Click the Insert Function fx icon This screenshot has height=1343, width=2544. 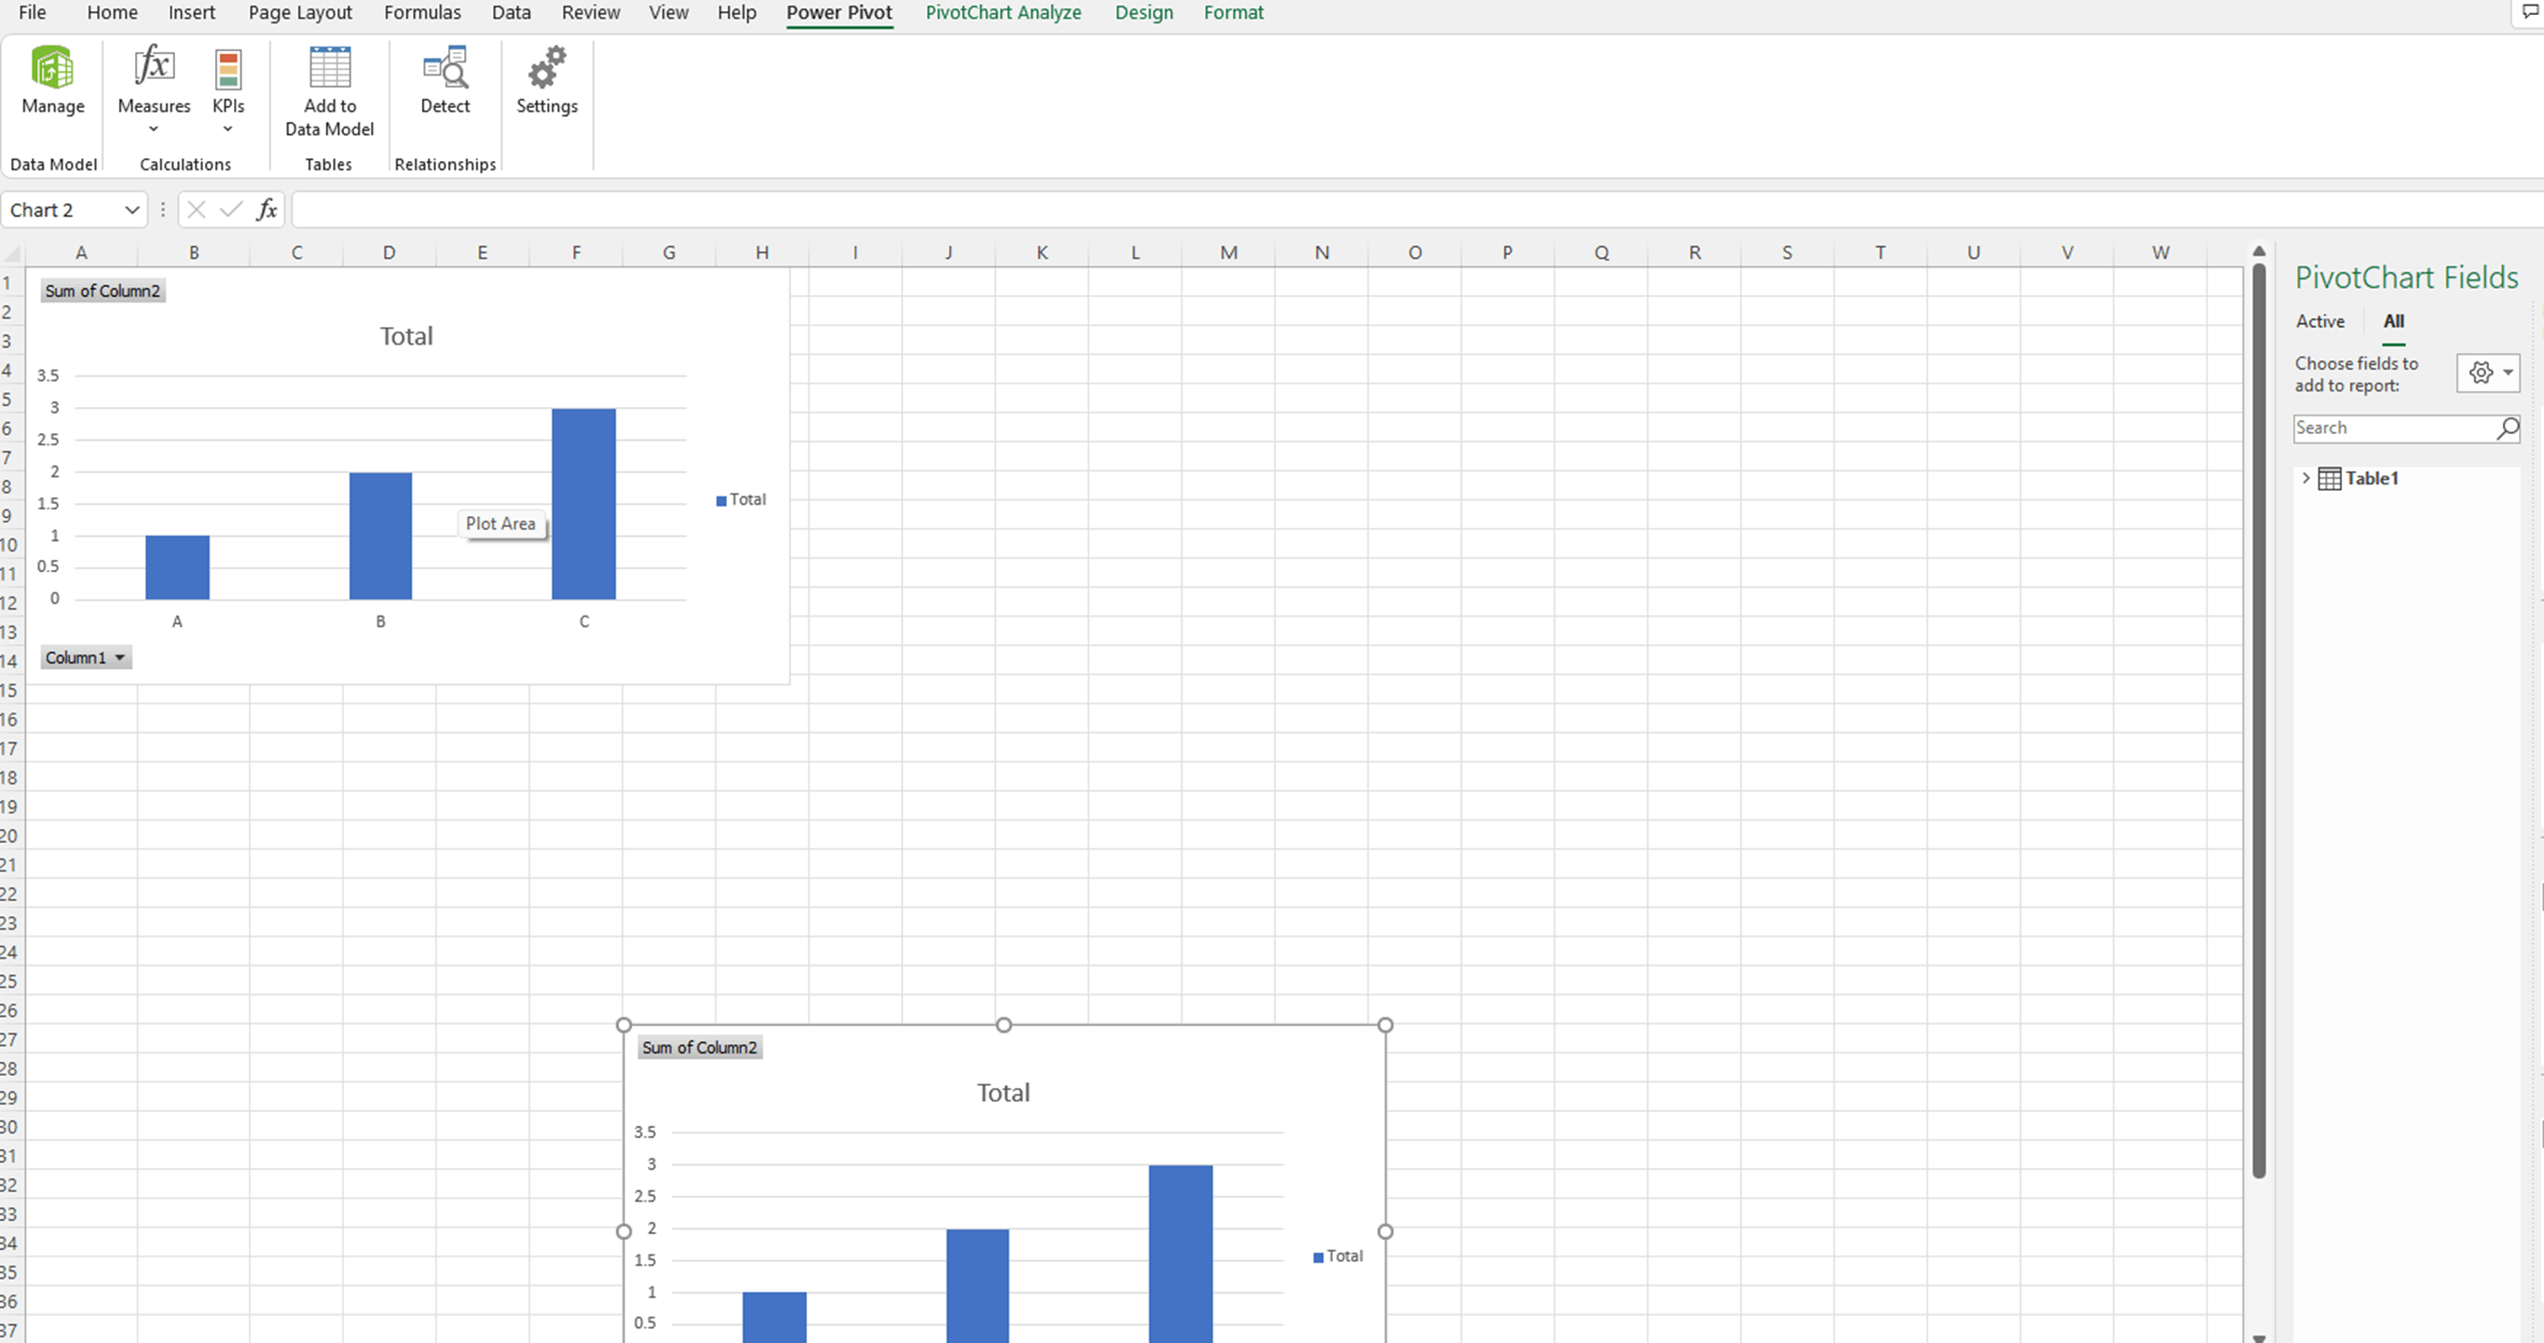click(267, 210)
